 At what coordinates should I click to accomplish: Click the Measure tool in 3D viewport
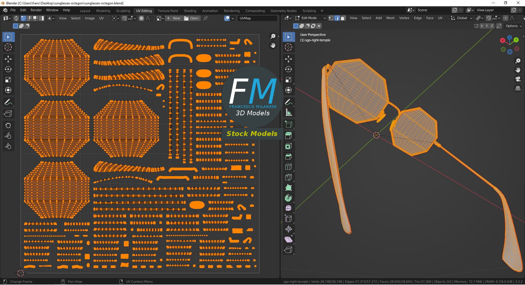click(x=288, y=112)
